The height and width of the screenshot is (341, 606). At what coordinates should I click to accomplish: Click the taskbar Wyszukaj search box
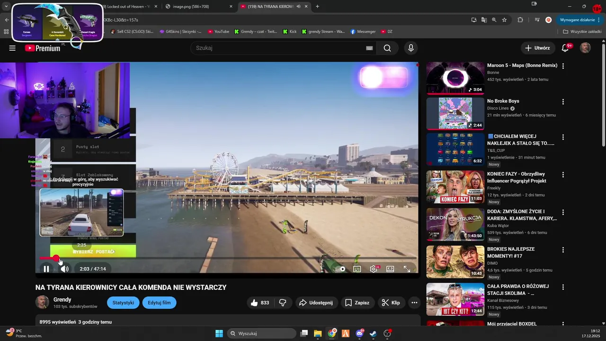(261, 333)
